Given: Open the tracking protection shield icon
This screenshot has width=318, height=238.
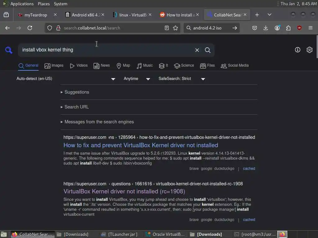Looking at the screenshot, I should click(x=49, y=28).
